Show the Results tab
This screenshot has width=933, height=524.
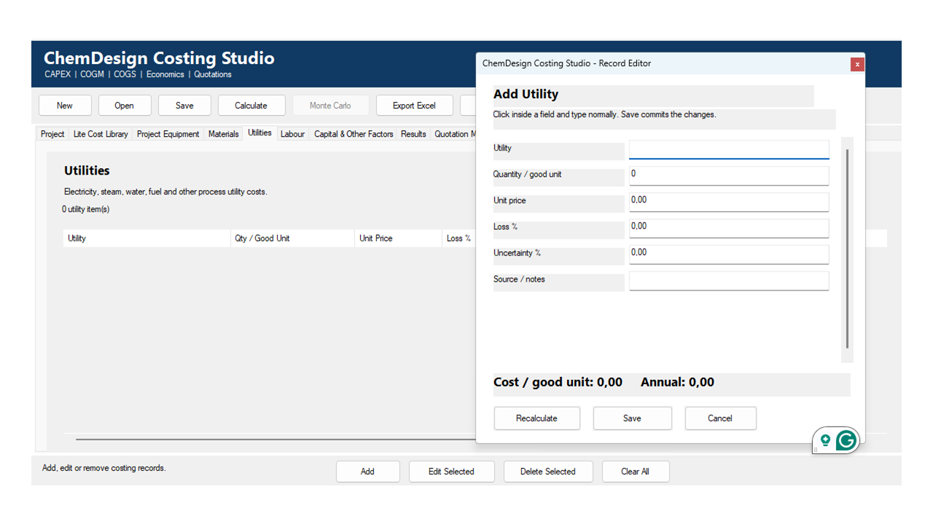[x=413, y=134]
